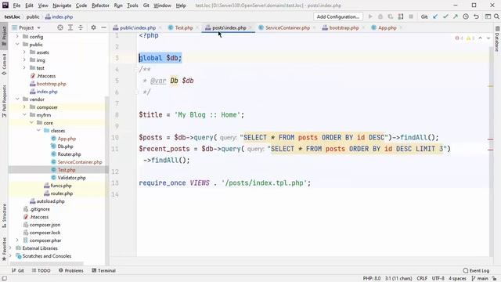Screen dimensions: 501x282
Task: Open the TODO tool window
Action: [41, 270]
